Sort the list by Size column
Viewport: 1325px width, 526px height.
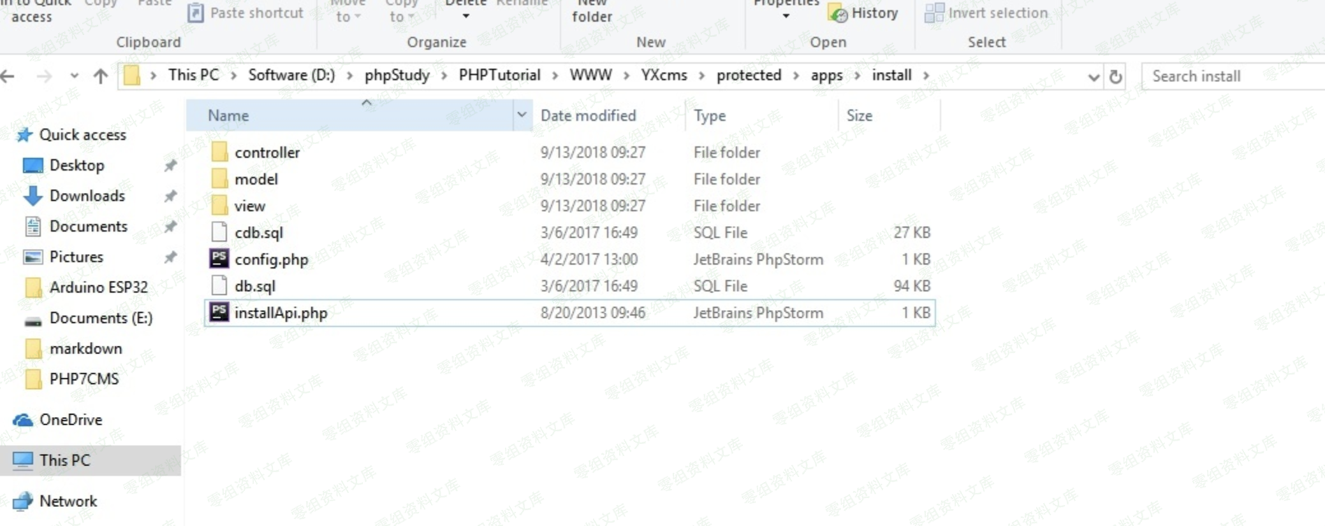pos(859,115)
